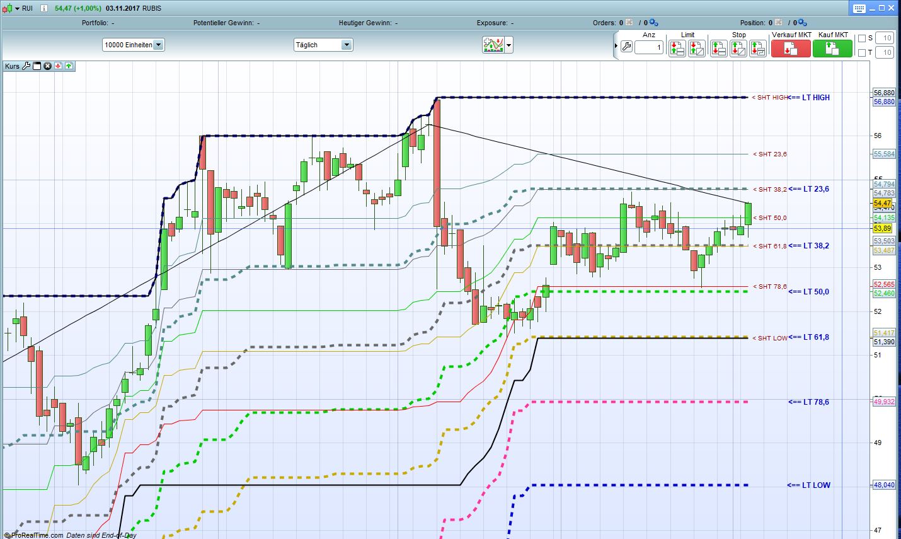This screenshot has width=901, height=539.
Task: Click the 48,040 blue price axis tag
Action: (884, 485)
